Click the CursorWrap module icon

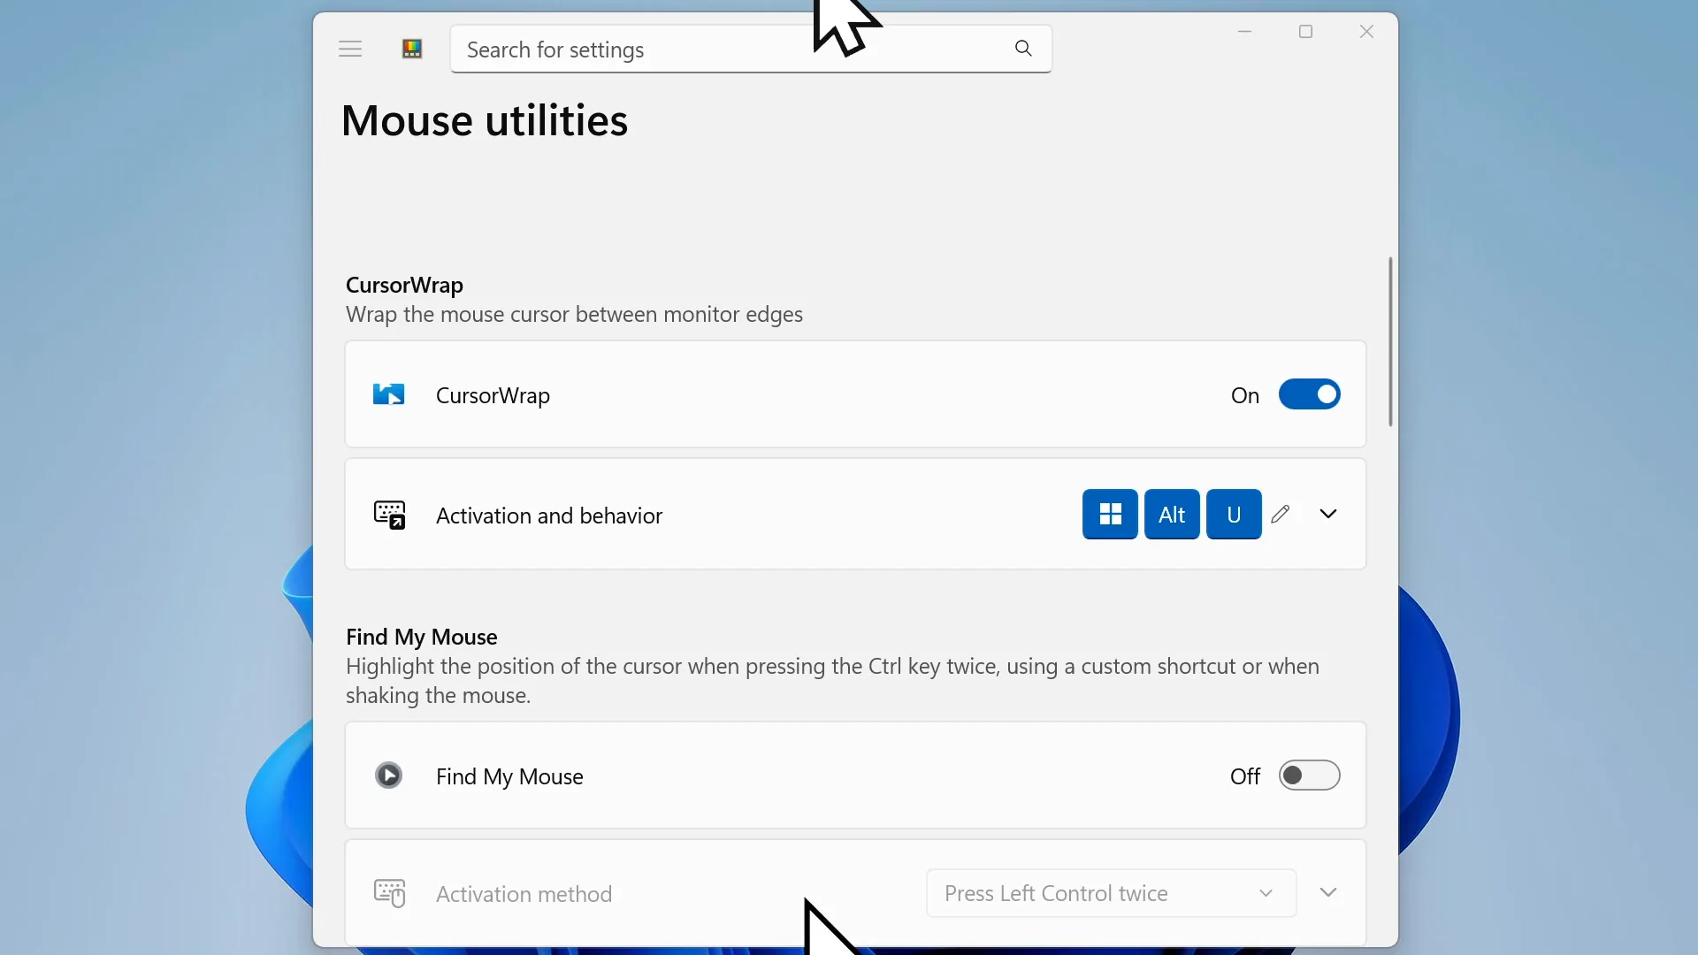pos(389,394)
